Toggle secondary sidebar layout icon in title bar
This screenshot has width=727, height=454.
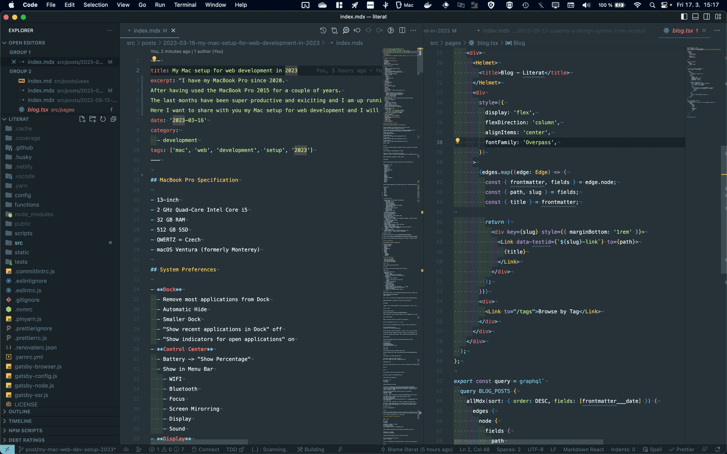tap(707, 16)
